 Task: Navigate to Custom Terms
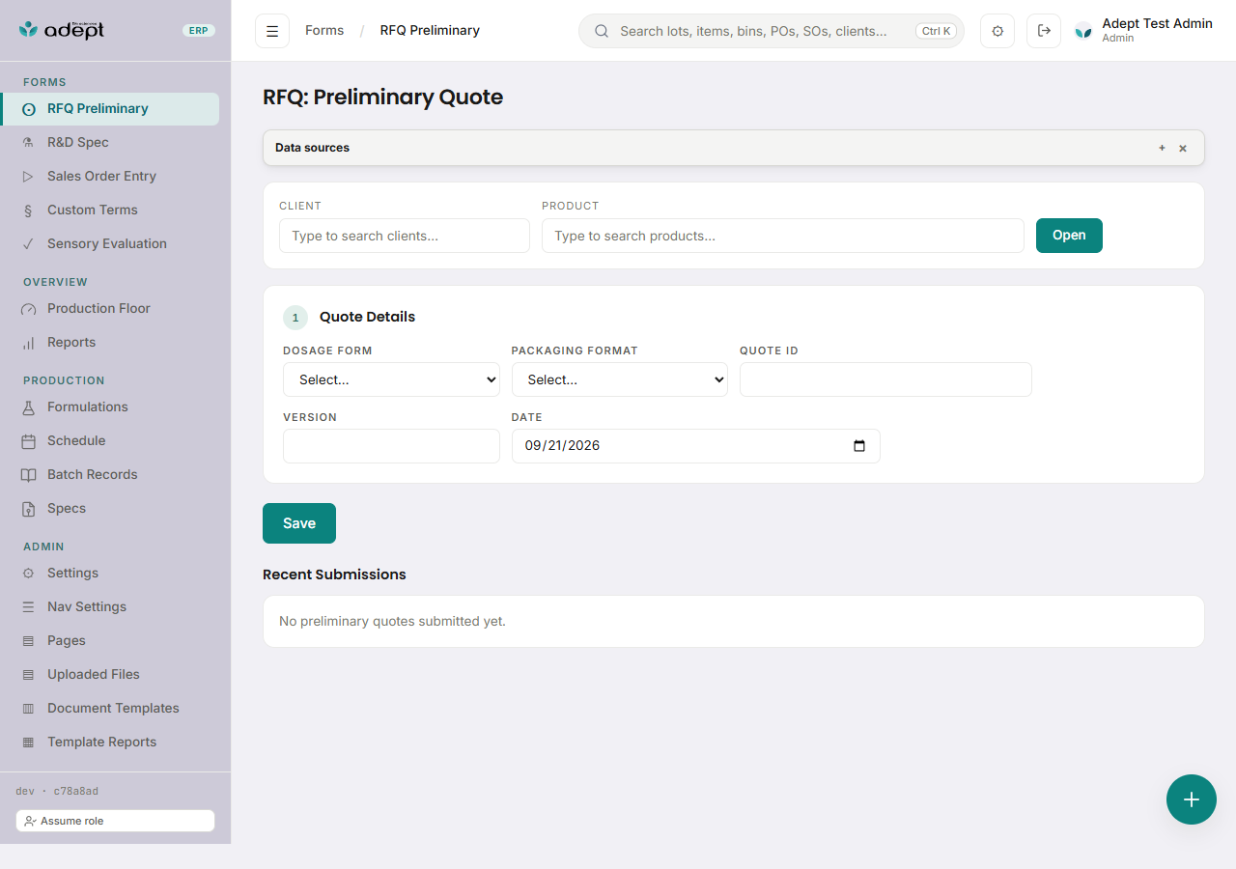click(x=110, y=210)
